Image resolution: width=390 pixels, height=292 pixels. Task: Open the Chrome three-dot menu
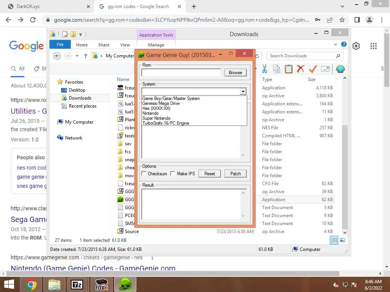382,20
